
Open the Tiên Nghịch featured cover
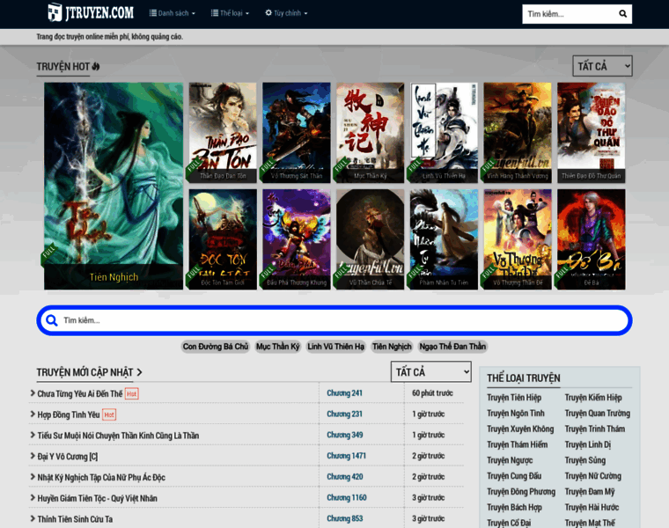pos(114,186)
